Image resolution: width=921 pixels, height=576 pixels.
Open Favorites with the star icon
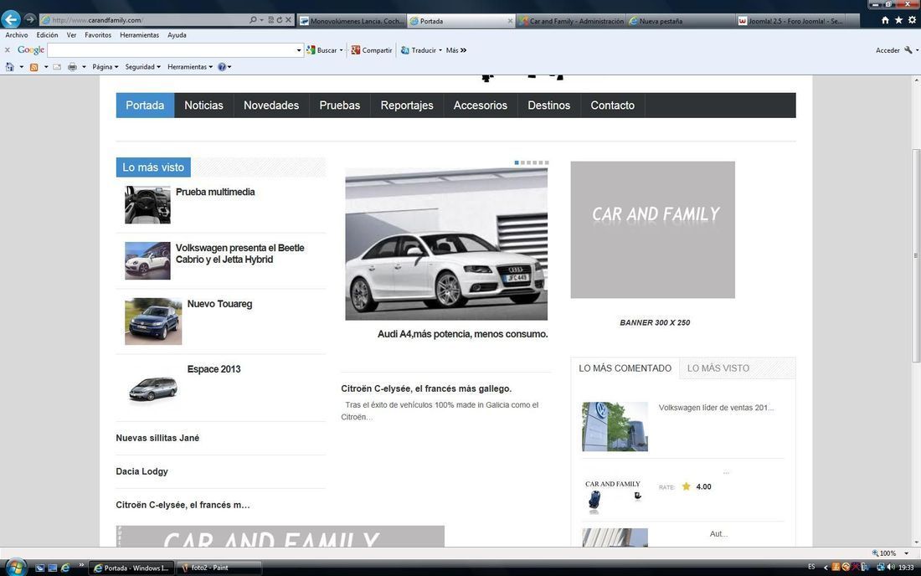click(898, 20)
